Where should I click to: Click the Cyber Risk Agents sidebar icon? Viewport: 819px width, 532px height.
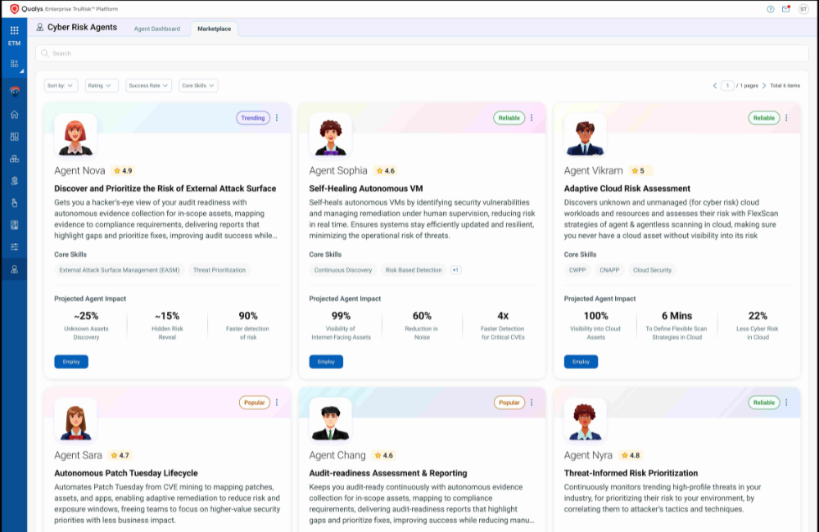tap(14, 268)
